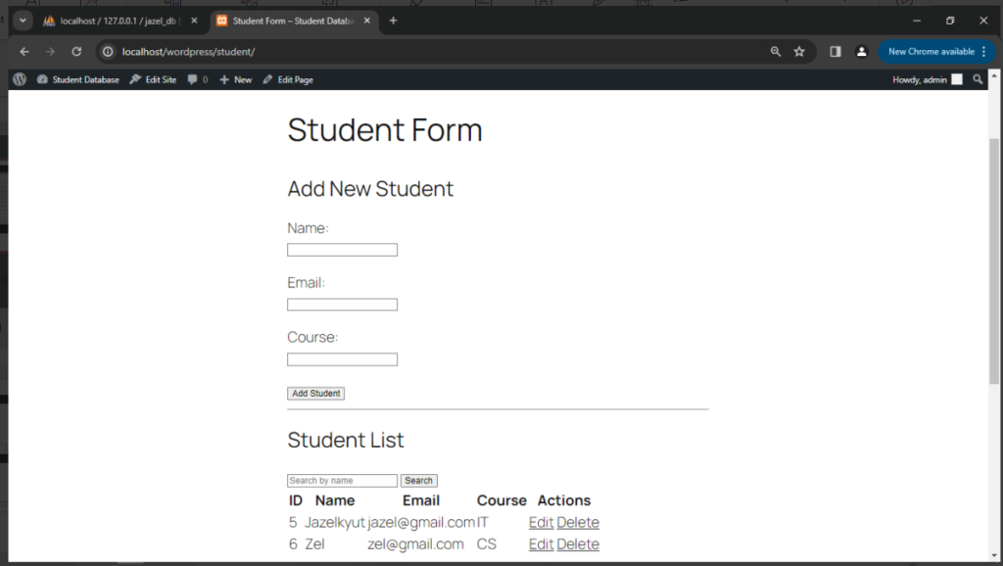
Task: Delete the Zel student record
Action: (x=578, y=544)
